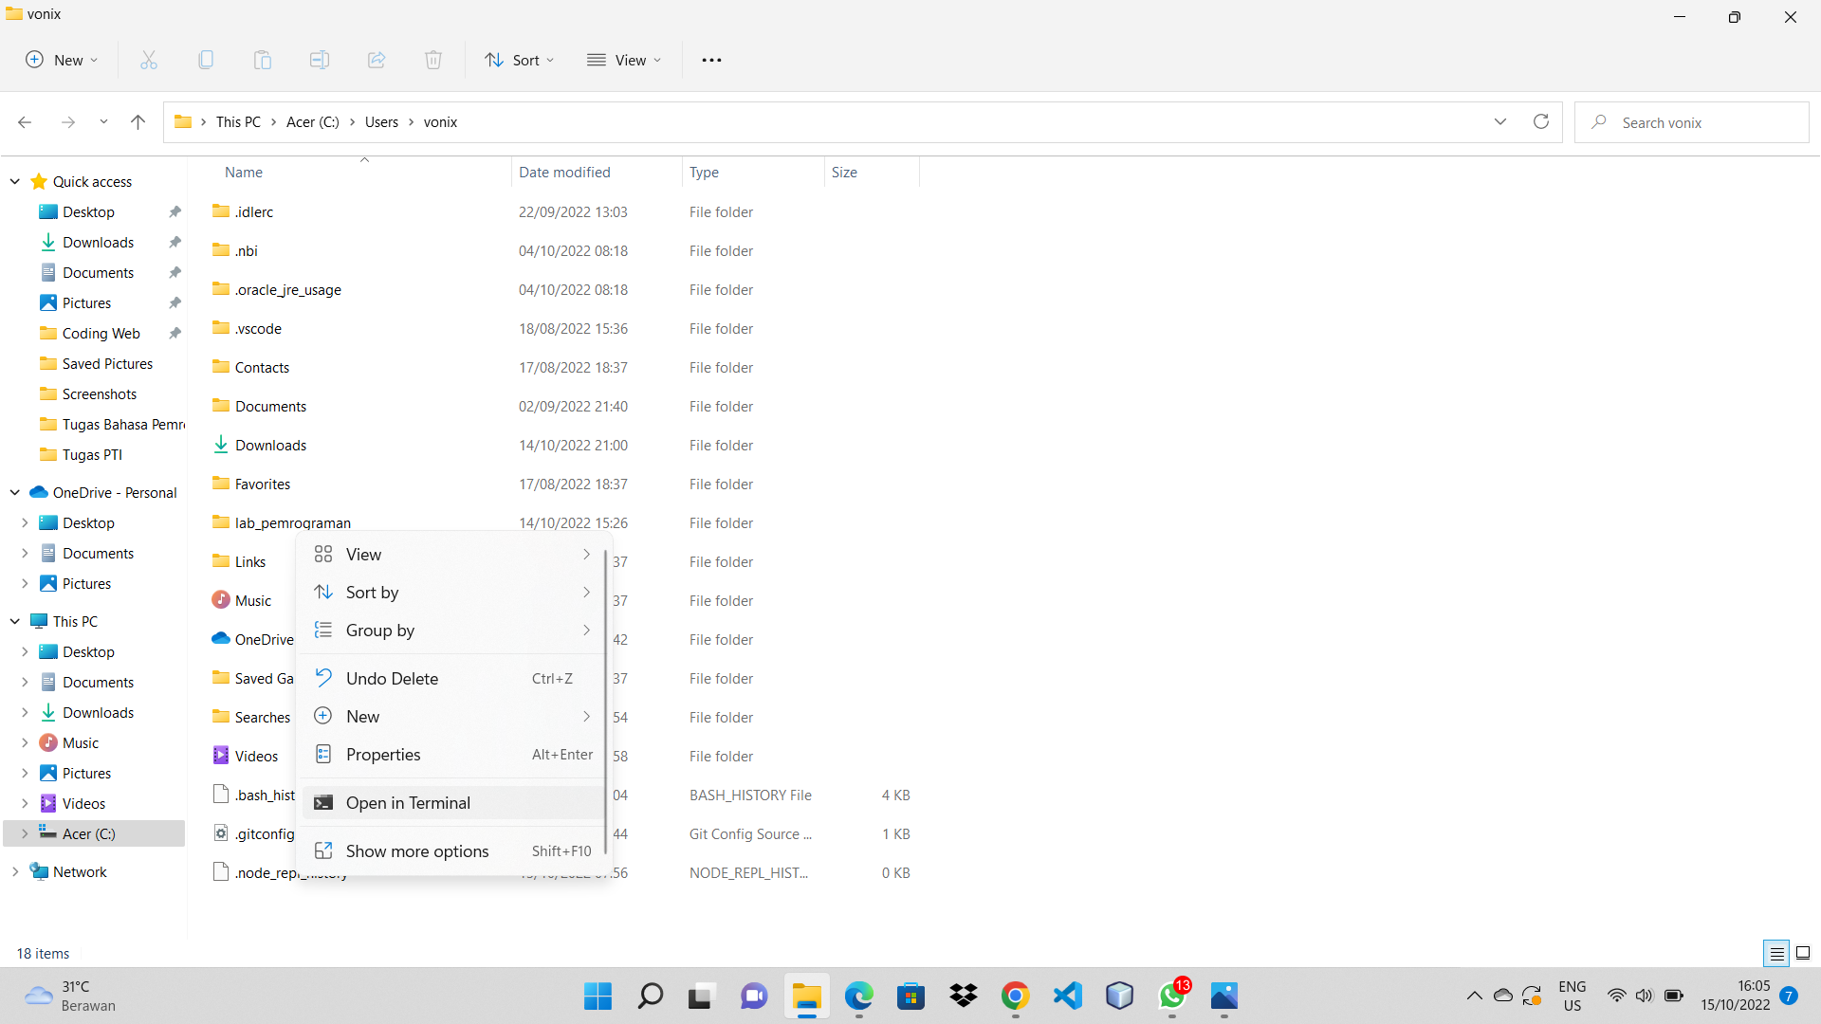The image size is (1821, 1024).
Task: Open the Sort dropdown in toolbar
Action: pyautogui.click(x=519, y=60)
